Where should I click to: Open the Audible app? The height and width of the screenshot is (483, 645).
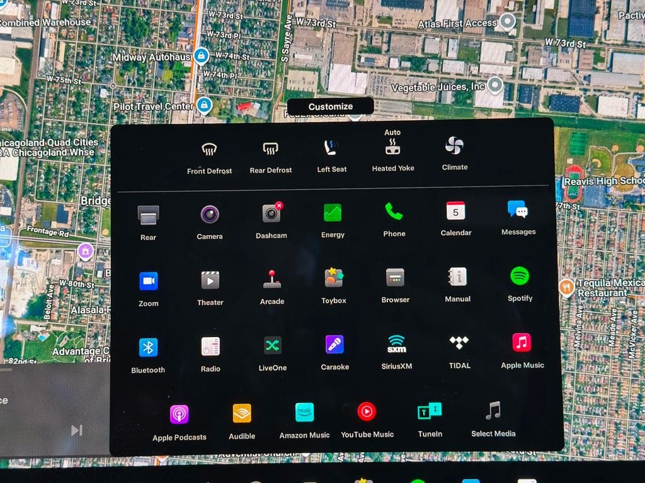[x=241, y=413]
